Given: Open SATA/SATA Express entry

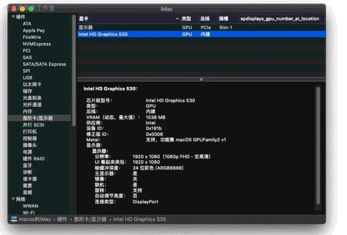Looking at the screenshot, I should click(44, 64).
